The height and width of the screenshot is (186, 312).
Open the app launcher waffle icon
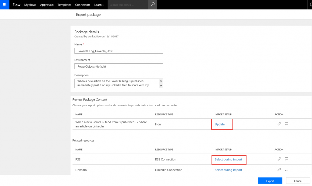(5, 5)
